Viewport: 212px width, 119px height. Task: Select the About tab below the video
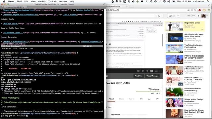click(x=111, y=99)
